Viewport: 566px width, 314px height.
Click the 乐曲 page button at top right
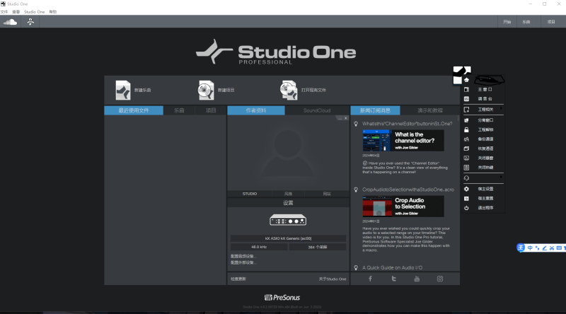click(x=526, y=22)
